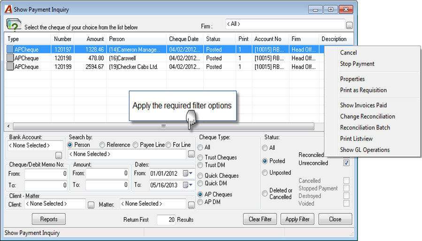Open Firm lookup ellipsis button
The width and height of the screenshot is (422, 241).
click(x=349, y=25)
